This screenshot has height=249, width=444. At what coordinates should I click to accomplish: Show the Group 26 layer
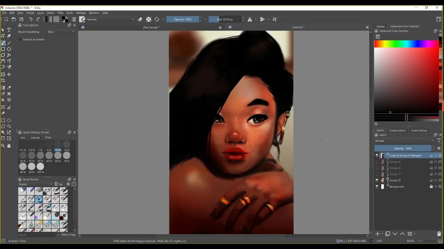coord(377,168)
